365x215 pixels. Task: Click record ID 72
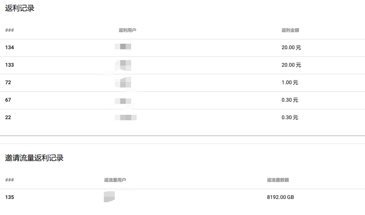[8, 83]
